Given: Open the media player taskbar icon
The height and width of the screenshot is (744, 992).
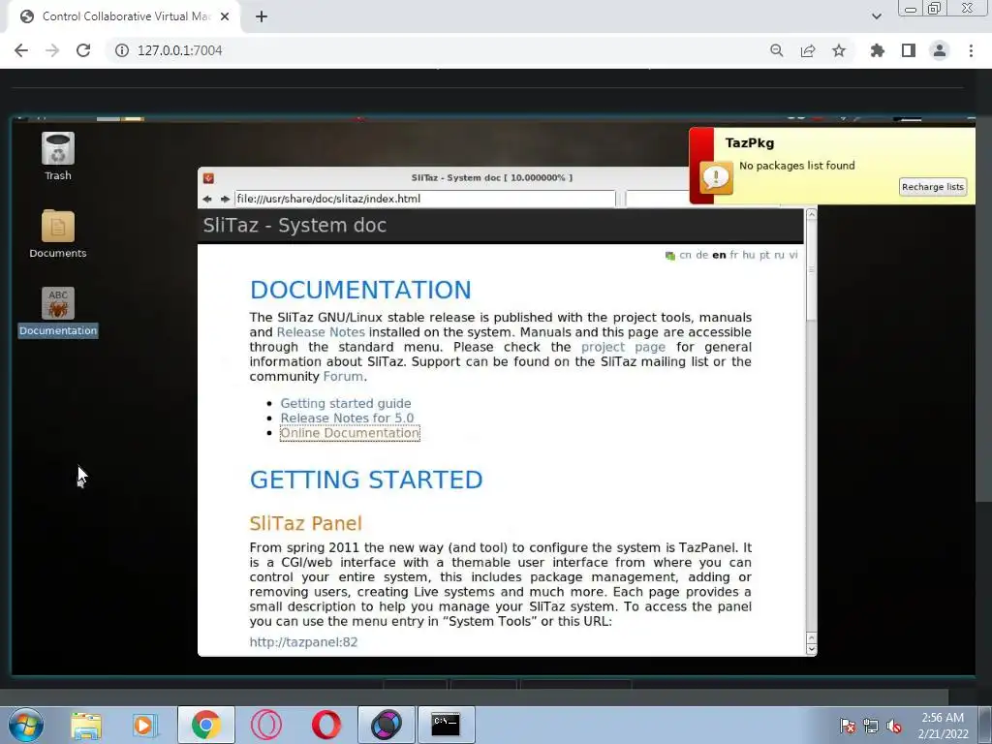Looking at the screenshot, I should [x=145, y=725].
